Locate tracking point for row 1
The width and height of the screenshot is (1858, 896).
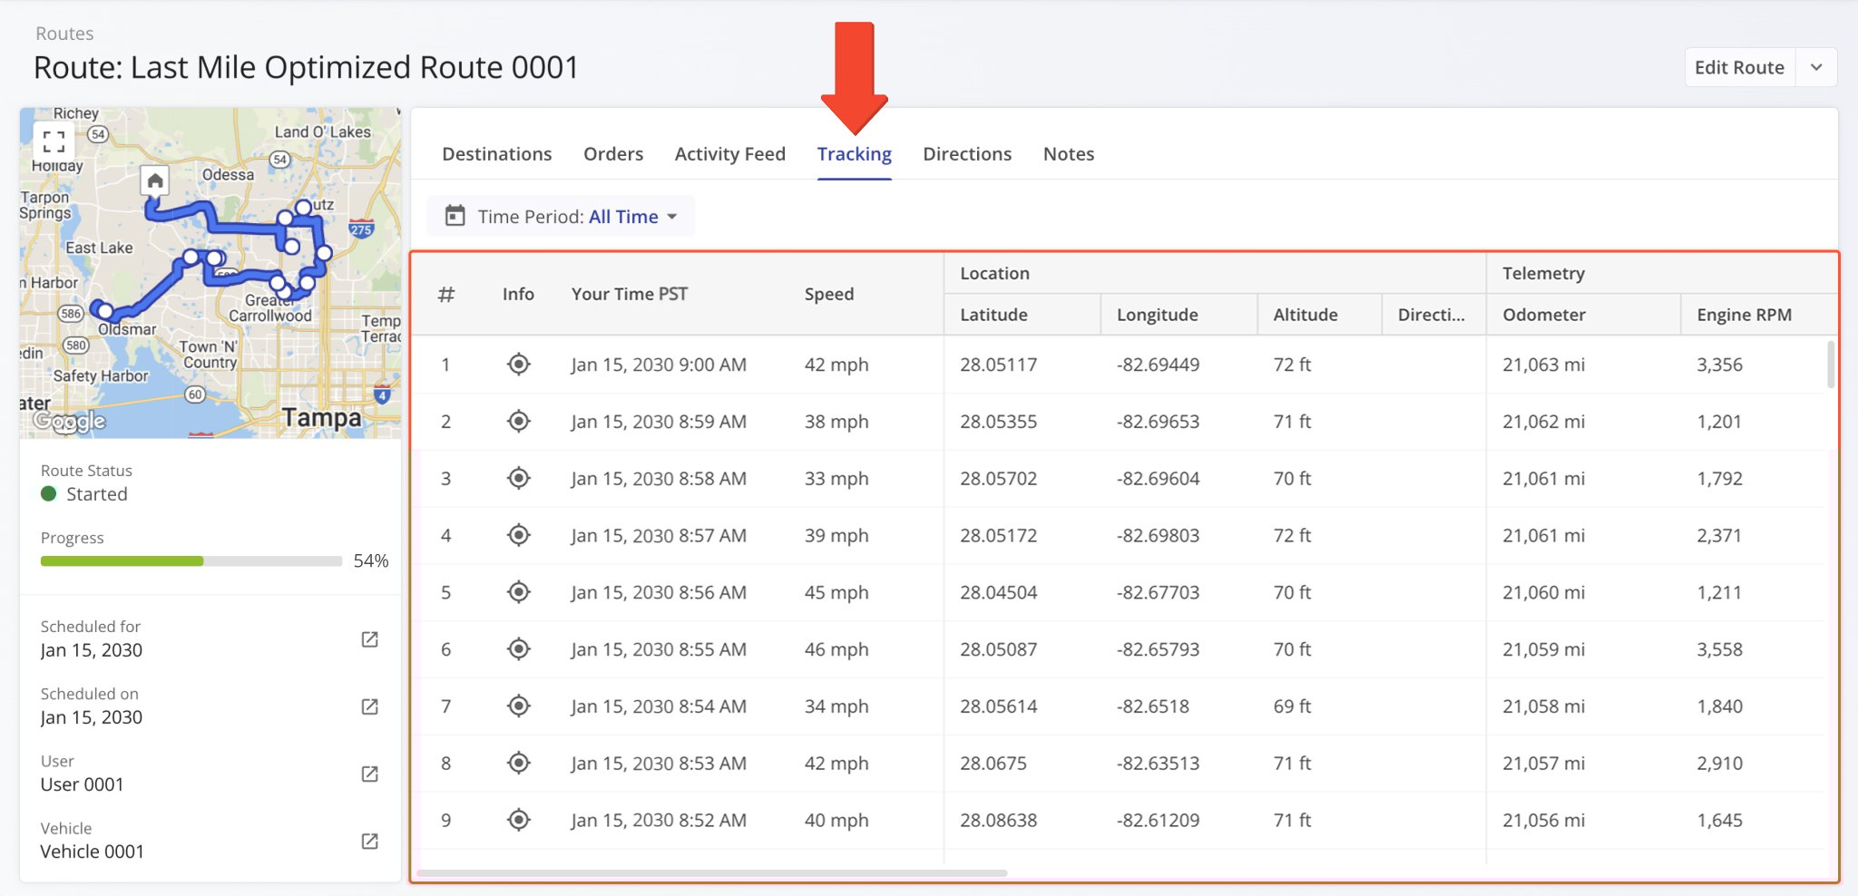click(x=518, y=365)
